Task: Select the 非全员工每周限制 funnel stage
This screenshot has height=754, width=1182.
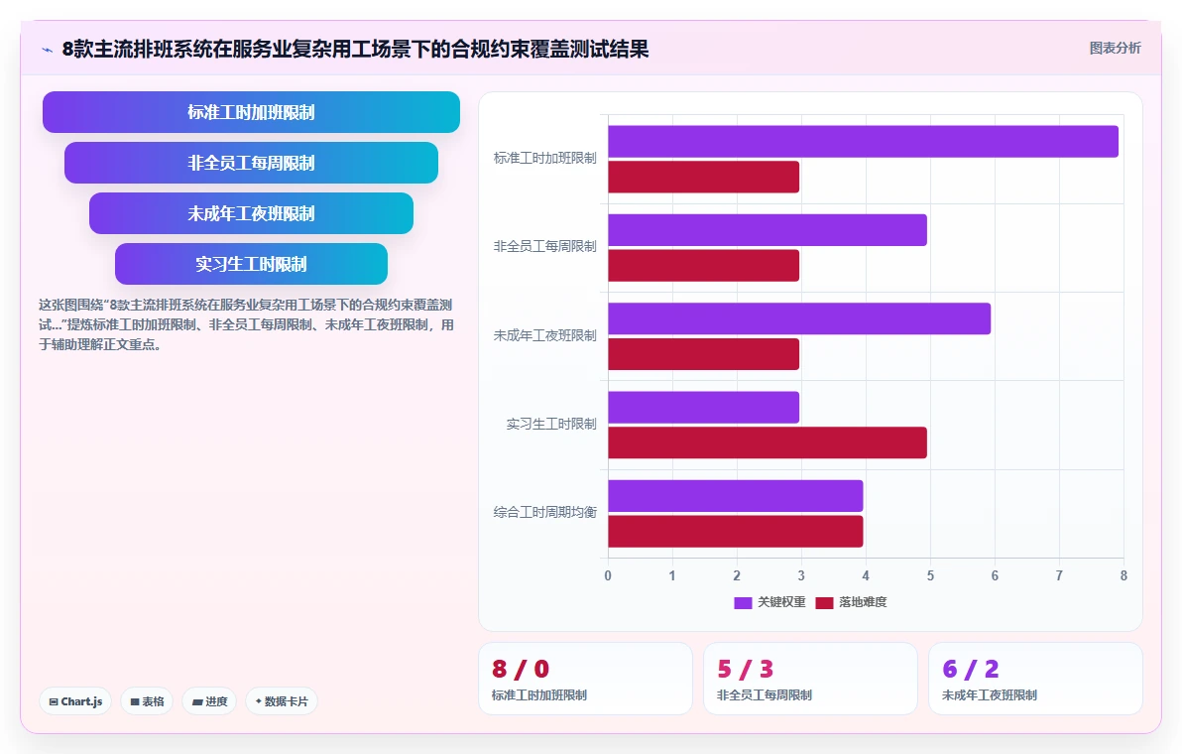Action: [x=251, y=163]
